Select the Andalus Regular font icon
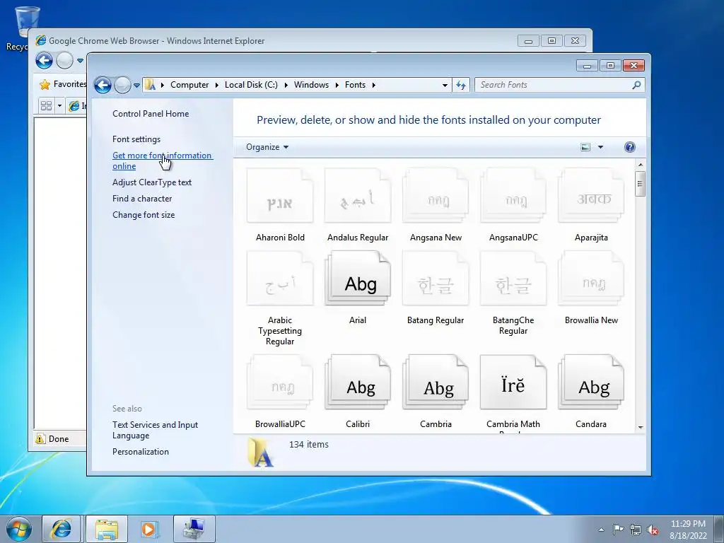Image resolution: width=724 pixels, height=543 pixels. point(358,196)
